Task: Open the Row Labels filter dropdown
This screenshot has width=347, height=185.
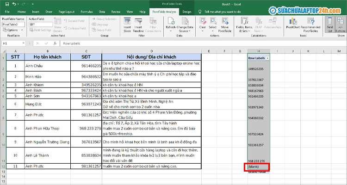Action: tap(267, 58)
